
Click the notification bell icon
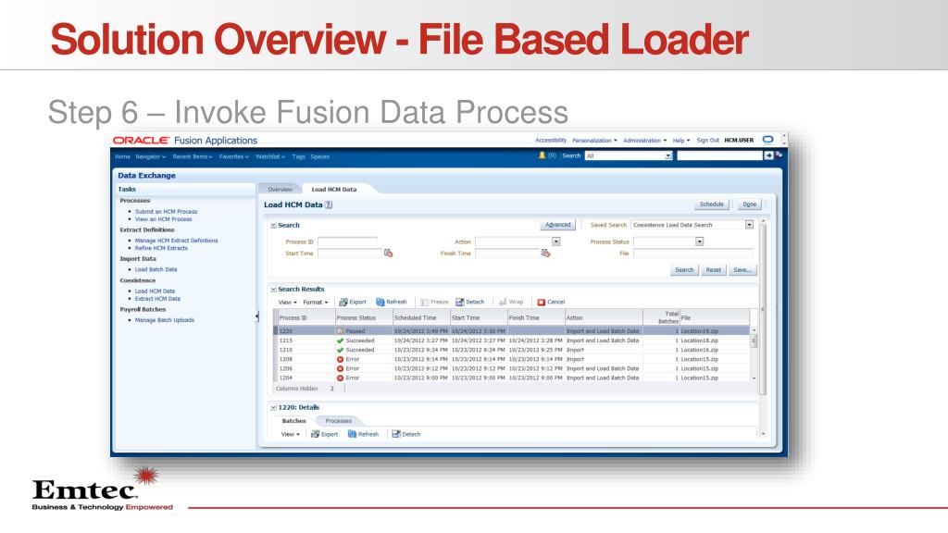(x=543, y=155)
